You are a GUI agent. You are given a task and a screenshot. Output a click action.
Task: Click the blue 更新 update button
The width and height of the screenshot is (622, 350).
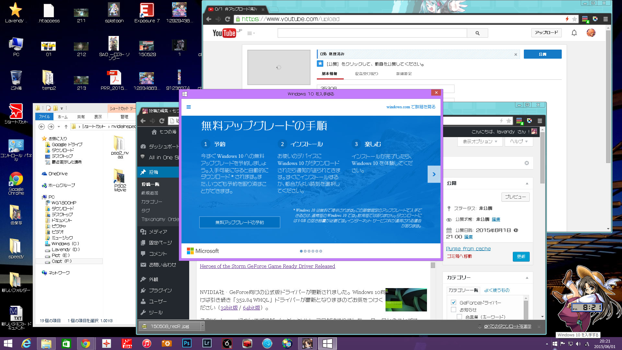521,257
